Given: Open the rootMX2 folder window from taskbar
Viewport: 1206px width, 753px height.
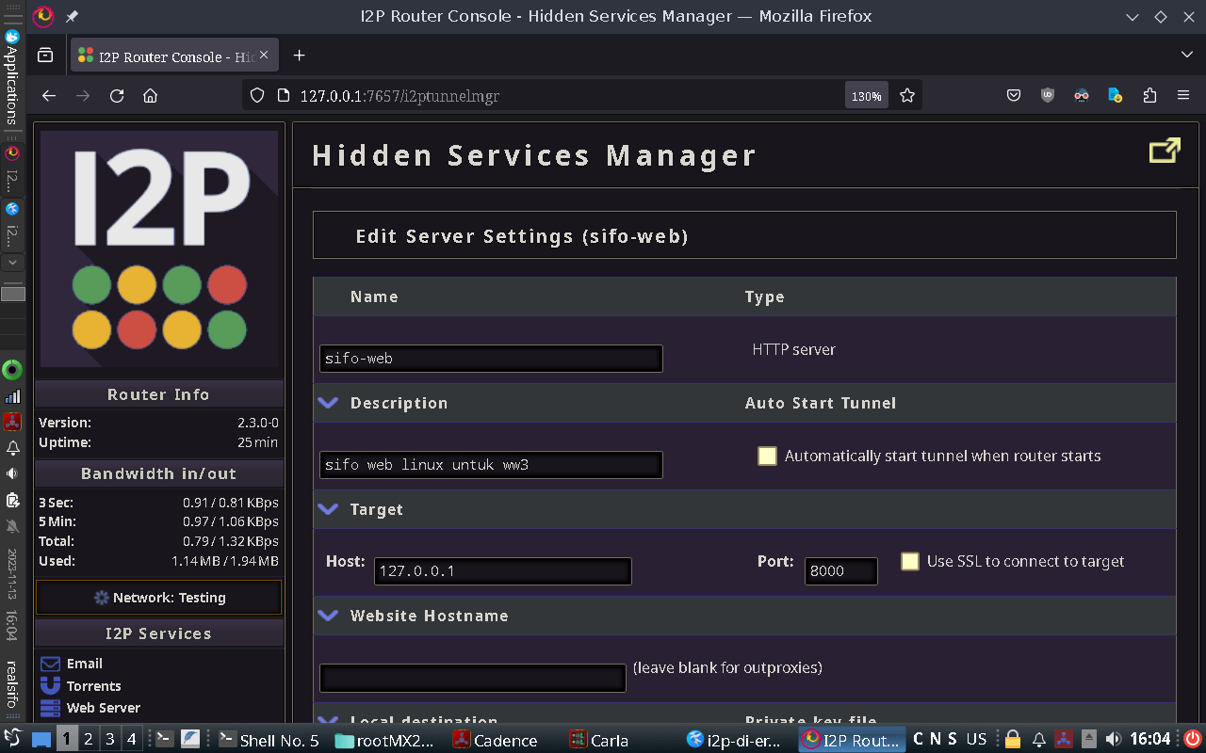Looking at the screenshot, I should tap(385, 740).
